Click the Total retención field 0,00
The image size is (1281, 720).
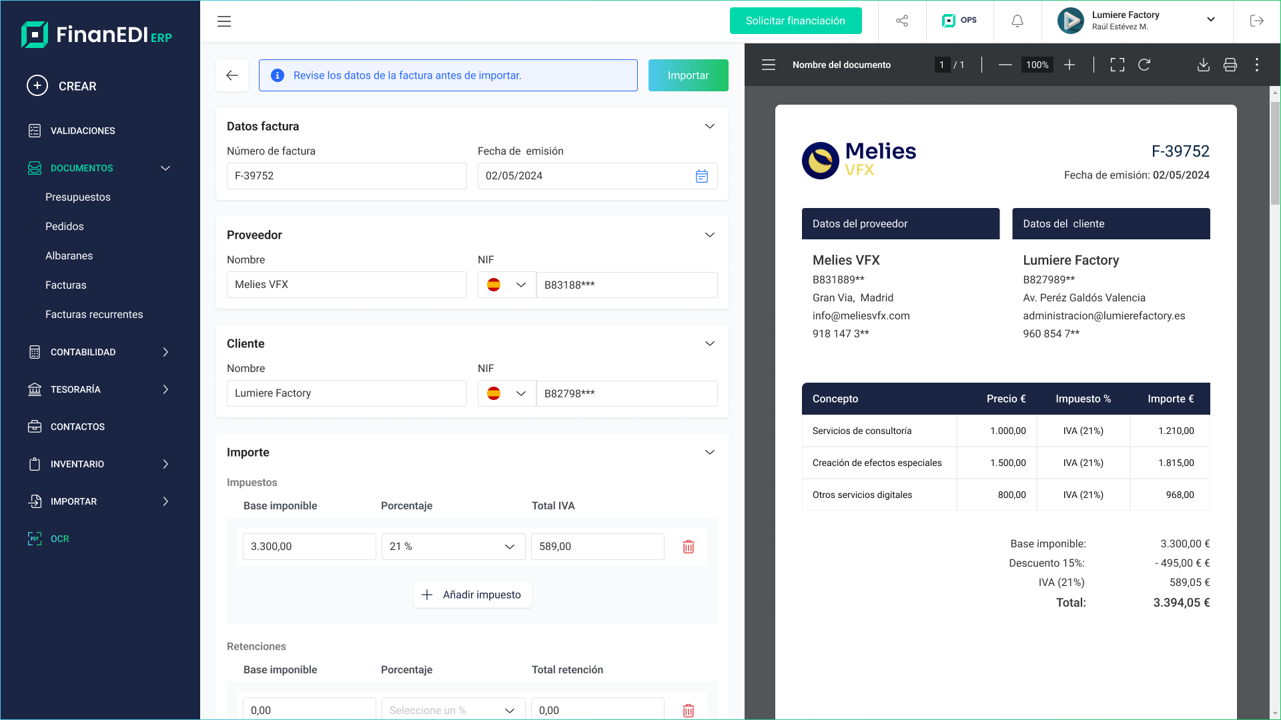click(598, 709)
